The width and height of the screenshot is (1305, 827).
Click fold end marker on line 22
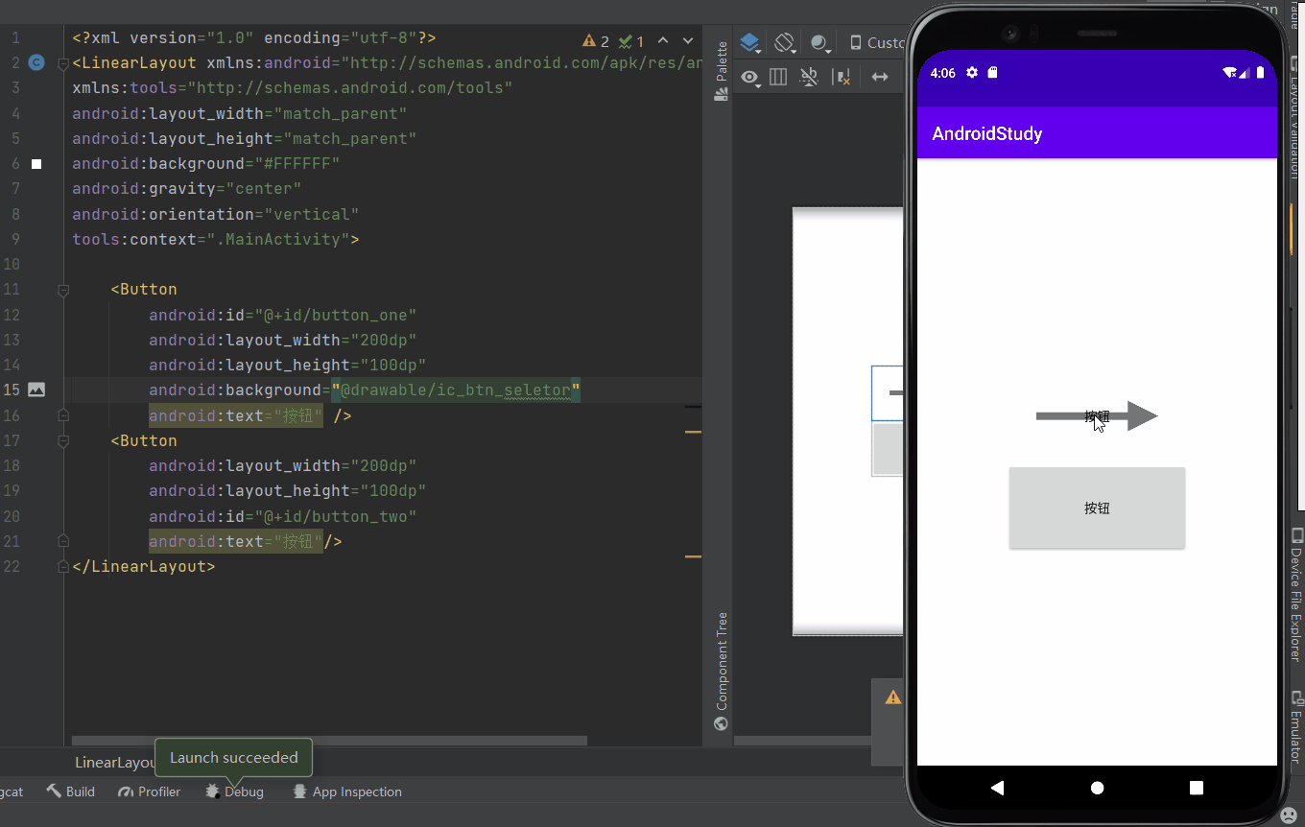tap(63, 566)
